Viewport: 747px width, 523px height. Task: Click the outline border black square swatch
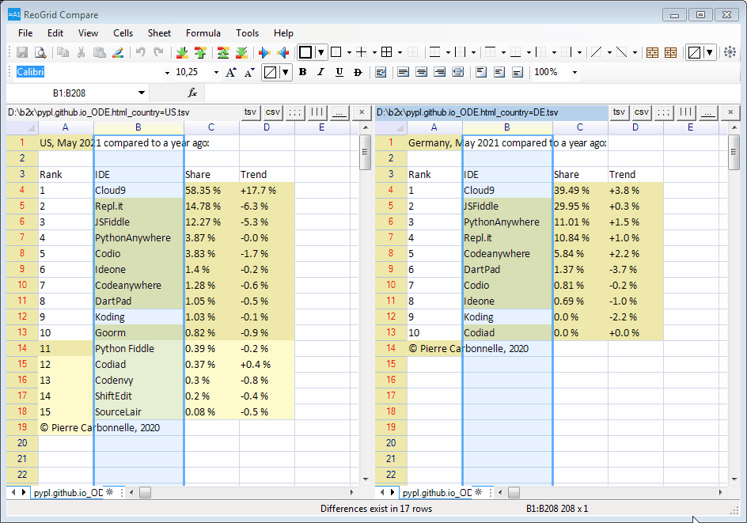[x=305, y=52]
